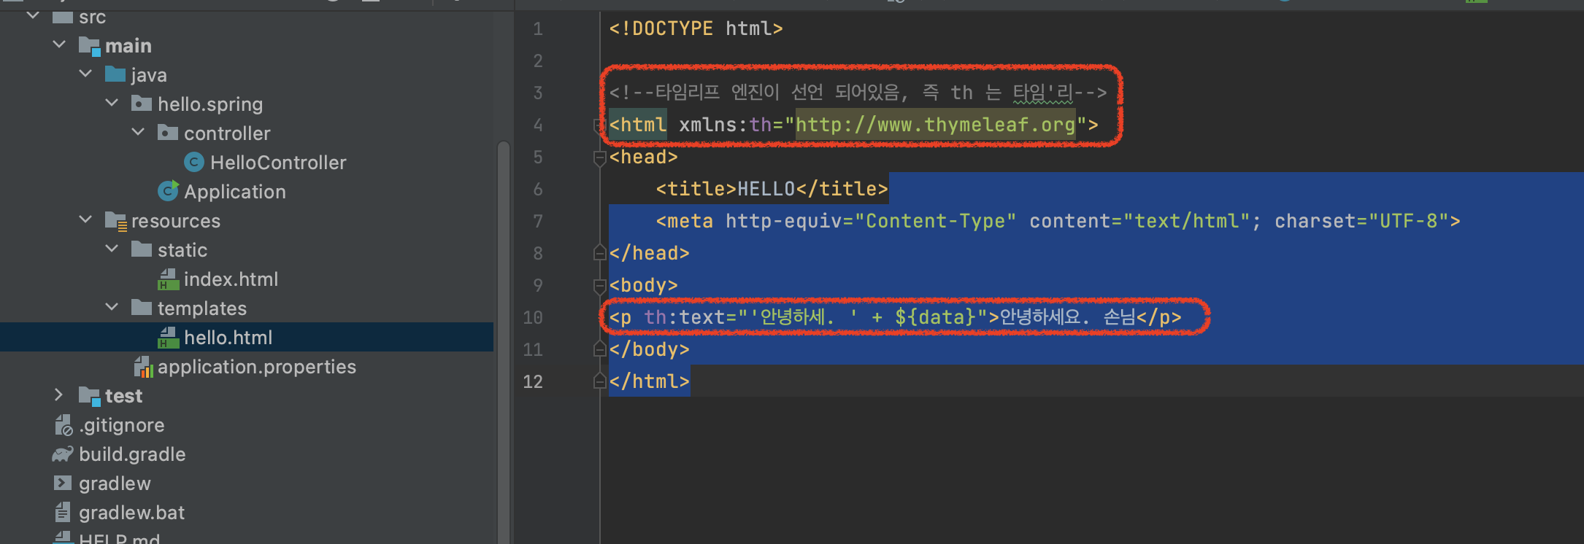The height and width of the screenshot is (544, 1584).
Task: Click the application.properties file icon
Action: coord(144,367)
